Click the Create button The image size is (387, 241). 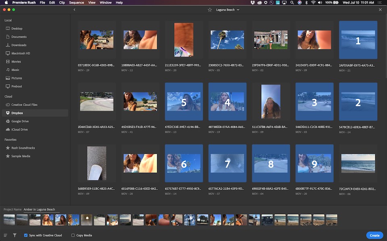pos(375,235)
